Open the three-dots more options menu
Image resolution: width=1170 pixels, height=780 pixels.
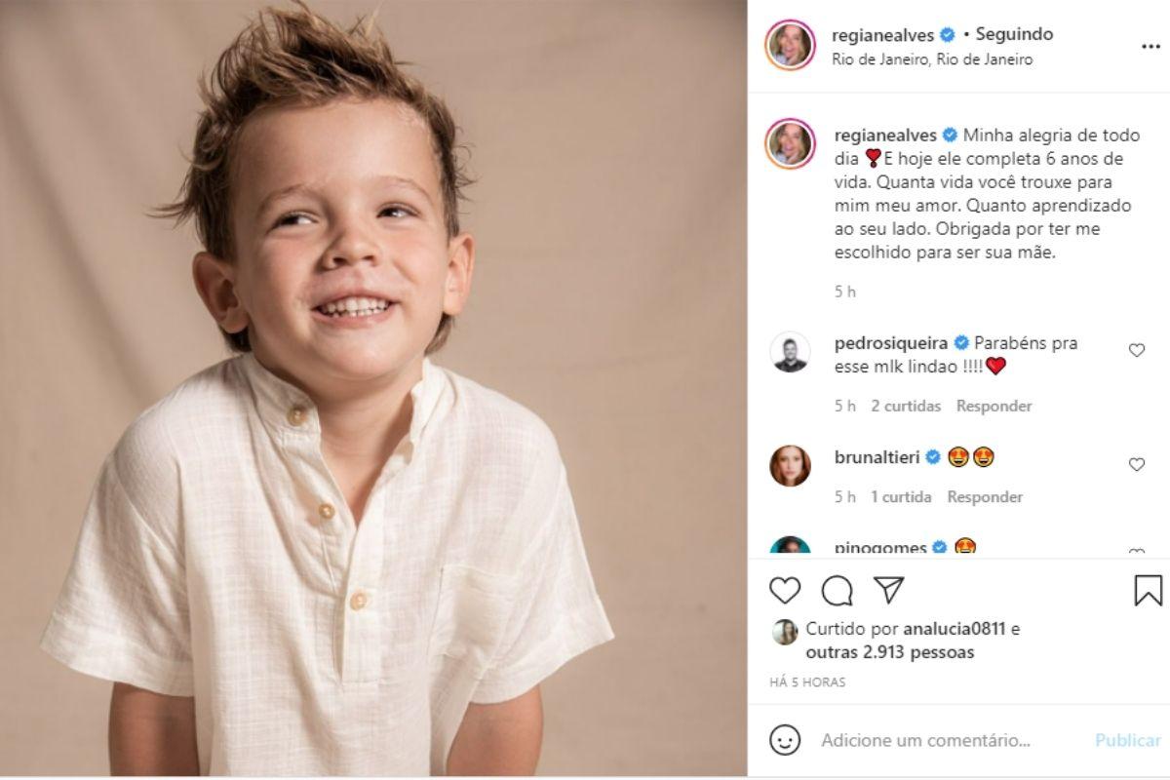(1150, 46)
